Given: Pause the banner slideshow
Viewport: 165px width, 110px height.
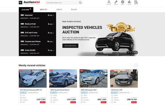Looking at the screenshot, I should click(x=133, y=53).
